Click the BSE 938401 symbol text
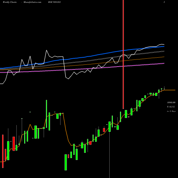 click(54, 2)
